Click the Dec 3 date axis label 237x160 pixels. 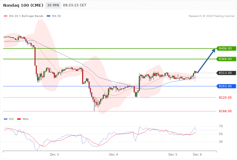54,154
